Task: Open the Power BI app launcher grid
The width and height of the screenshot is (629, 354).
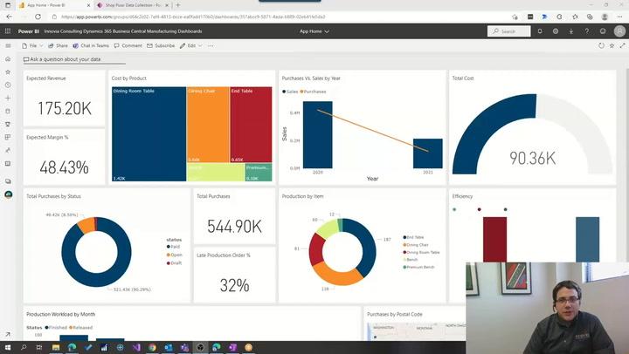Action: point(8,31)
